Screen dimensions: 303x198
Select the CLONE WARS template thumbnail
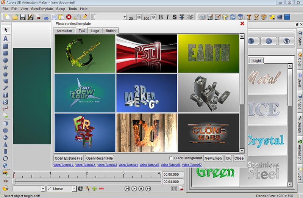[x=209, y=133]
